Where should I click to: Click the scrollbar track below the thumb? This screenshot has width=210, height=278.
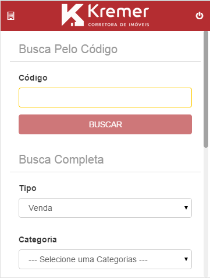[x=206, y=212]
